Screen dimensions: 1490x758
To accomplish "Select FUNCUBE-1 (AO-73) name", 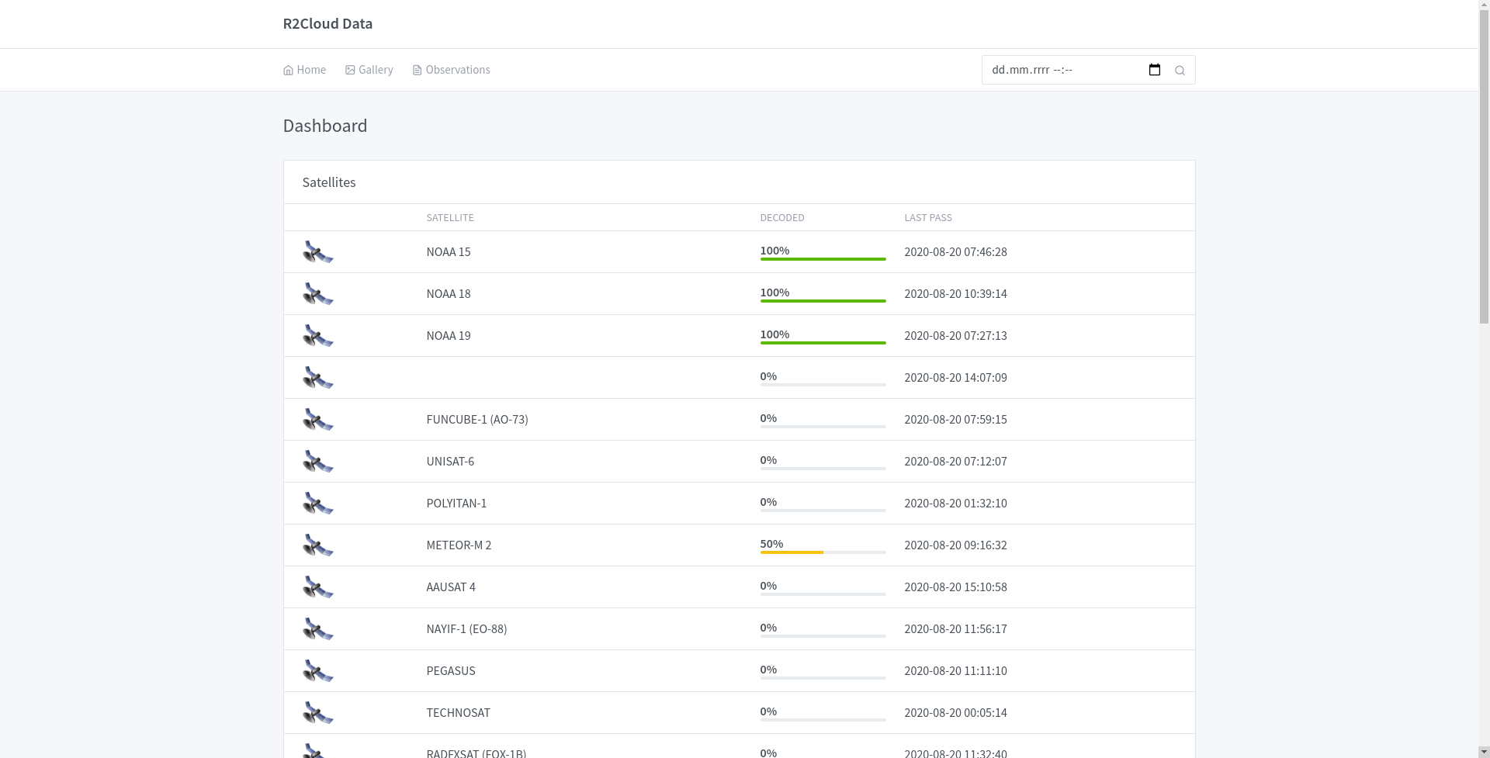I will coord(477,420).
